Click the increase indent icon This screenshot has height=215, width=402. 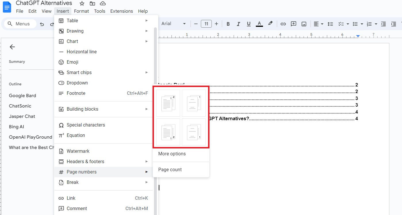pyautogui.click(x=393, y=24)
